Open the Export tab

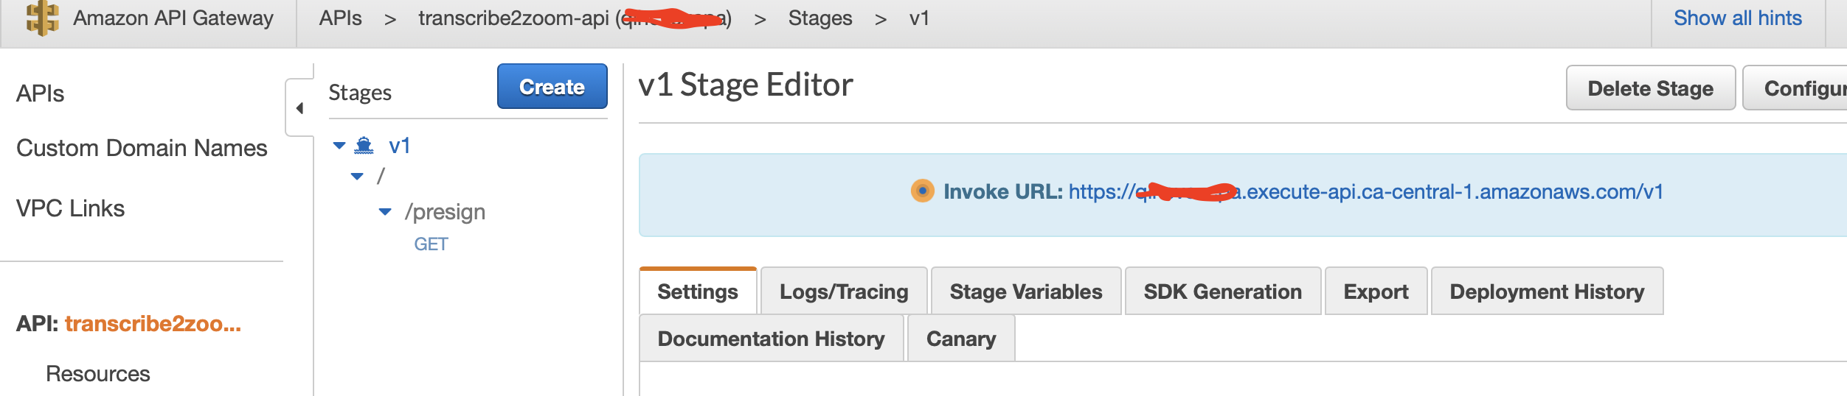coord(1376,291)
